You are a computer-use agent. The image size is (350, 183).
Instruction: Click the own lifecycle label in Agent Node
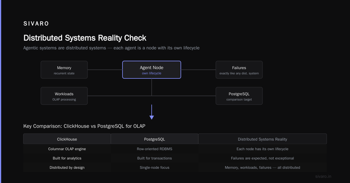click(152, 73)
